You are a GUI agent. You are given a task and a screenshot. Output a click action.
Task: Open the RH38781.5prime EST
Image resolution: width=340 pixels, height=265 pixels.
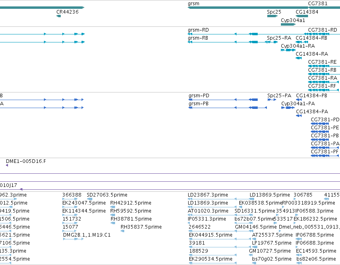click(113, 223)
